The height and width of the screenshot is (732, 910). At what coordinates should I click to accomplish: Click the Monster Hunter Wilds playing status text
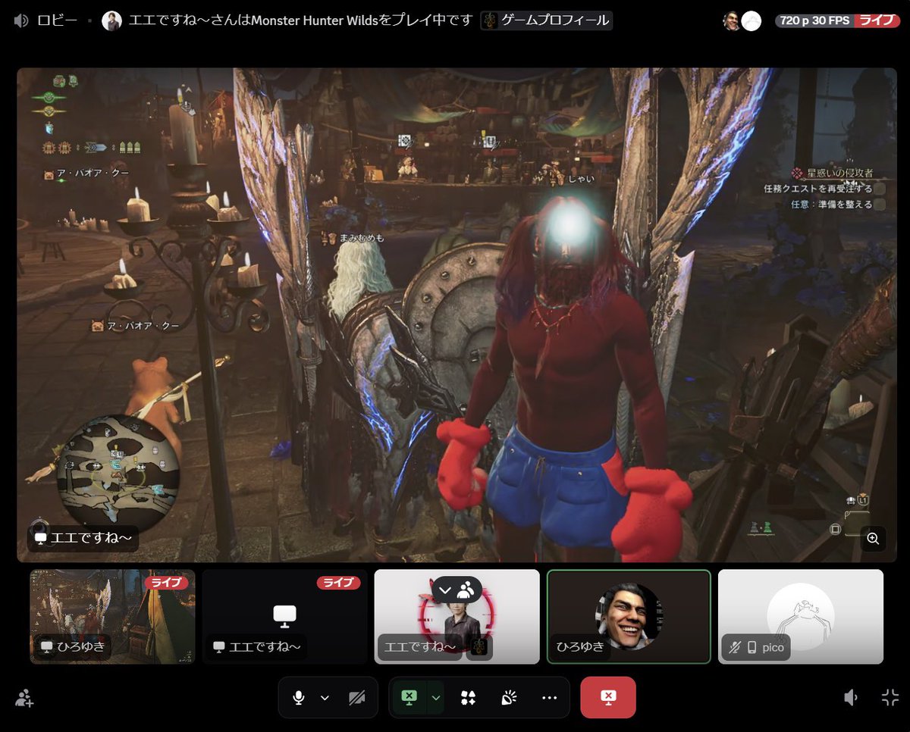tap(301, 20)
